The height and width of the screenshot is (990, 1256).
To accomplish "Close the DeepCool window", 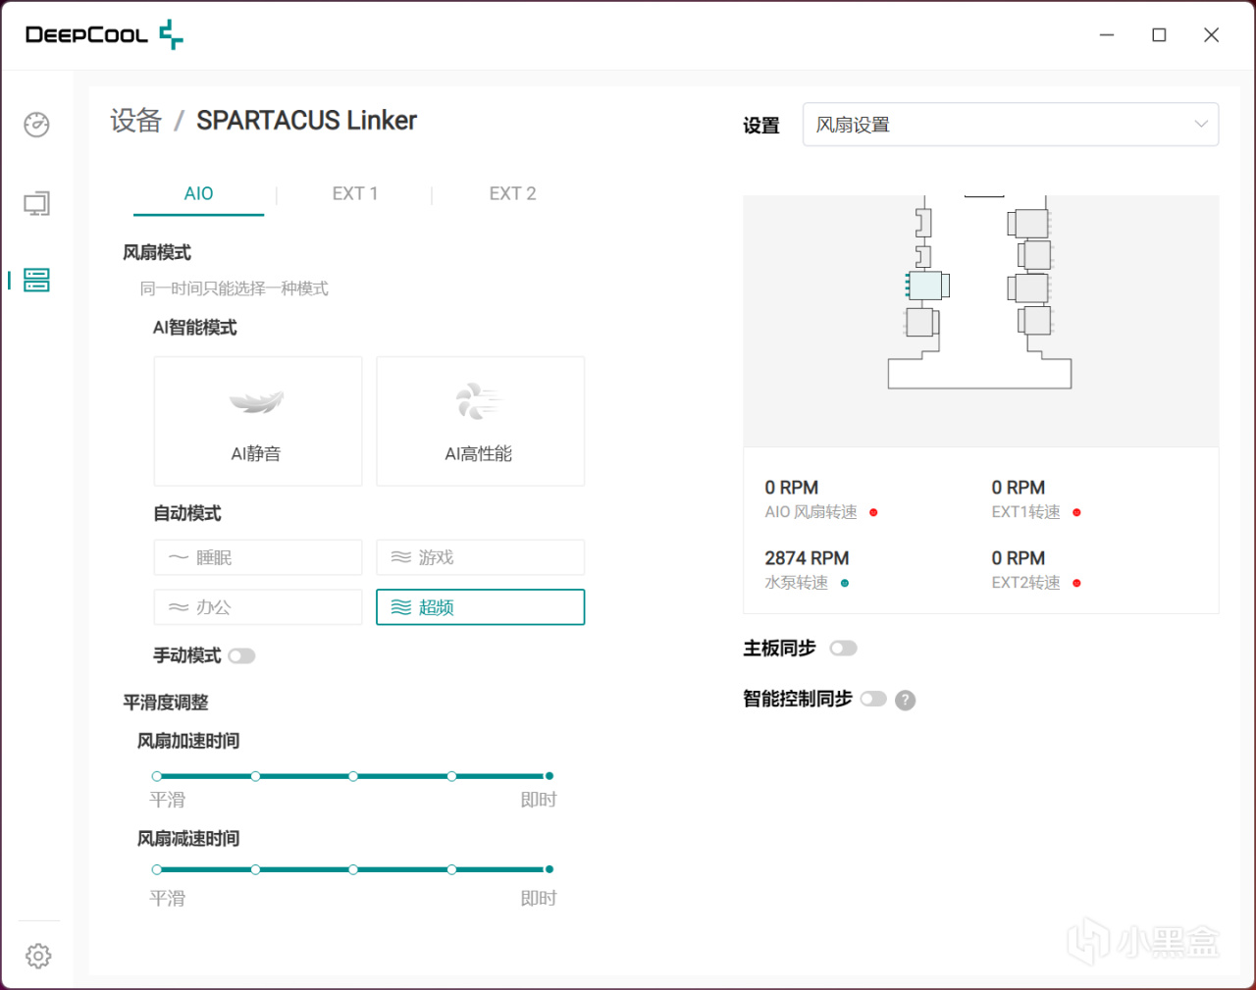I will point(1212,35).
